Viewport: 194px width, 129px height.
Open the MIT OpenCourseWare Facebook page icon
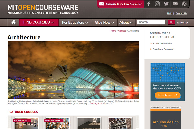(149, 4)
